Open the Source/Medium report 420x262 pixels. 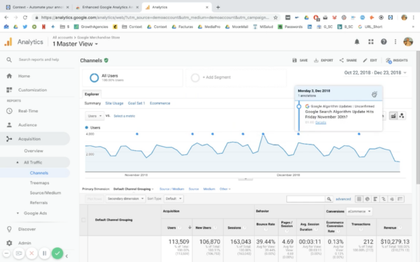[45, 193]
